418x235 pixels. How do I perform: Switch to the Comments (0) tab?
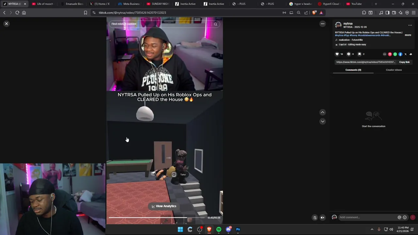353,70
